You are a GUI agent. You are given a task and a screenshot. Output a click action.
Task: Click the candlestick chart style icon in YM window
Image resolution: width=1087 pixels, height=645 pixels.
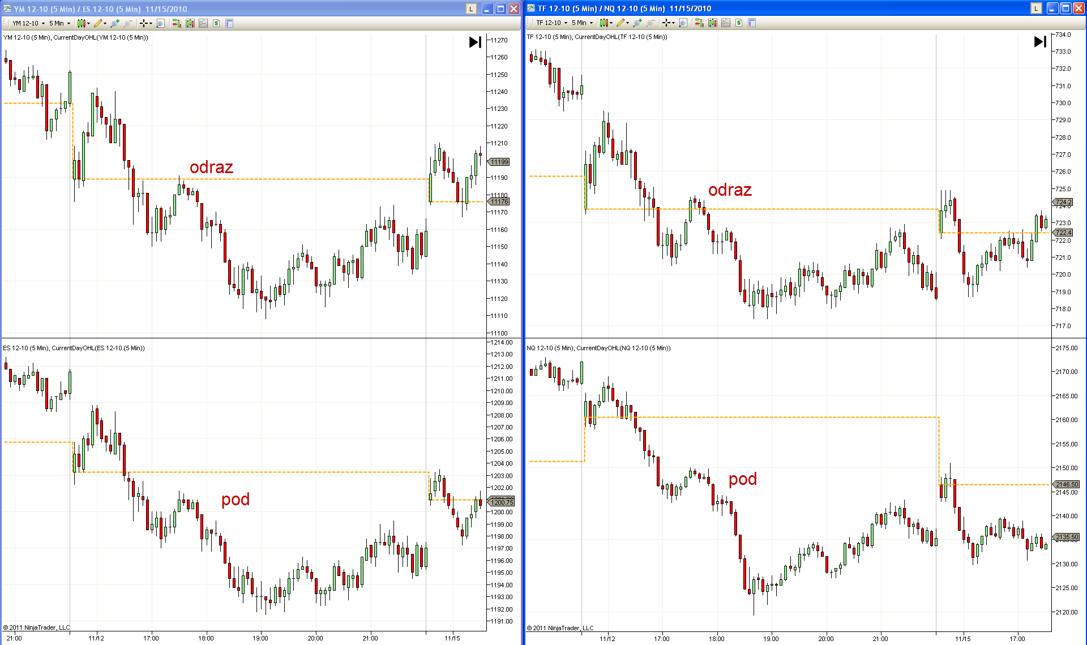(82, 23)
